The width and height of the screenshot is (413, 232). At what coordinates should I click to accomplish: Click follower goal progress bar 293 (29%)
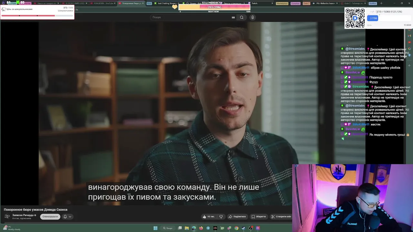(x=214, y=7)
